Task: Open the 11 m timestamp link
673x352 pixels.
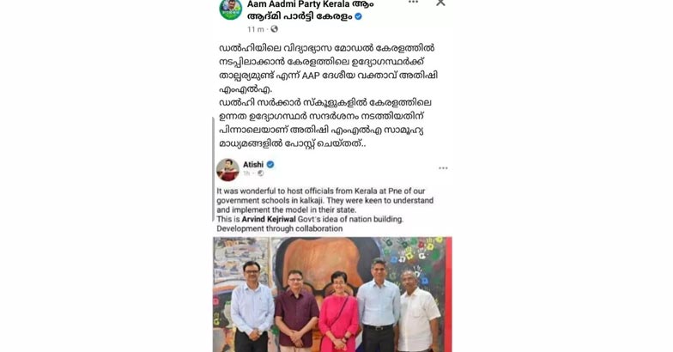Action: [256, 29]
